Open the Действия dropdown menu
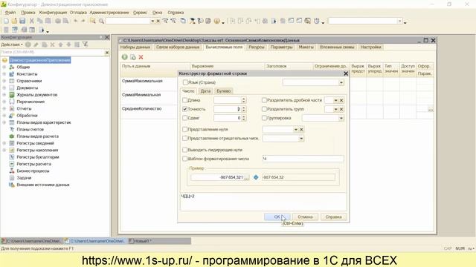This screenshot has width=476, height=267. (12, 44)
